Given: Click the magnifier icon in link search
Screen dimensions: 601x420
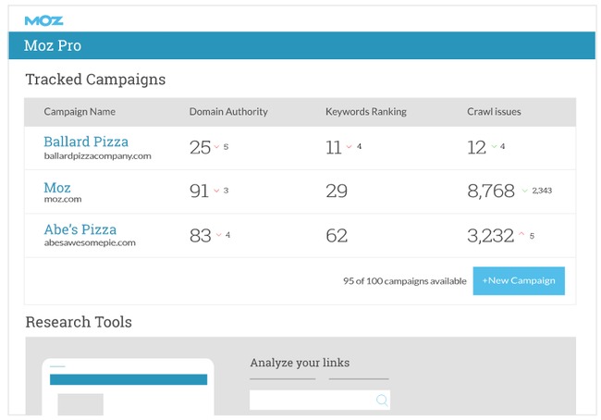Looking at the screenshot, I should coord(382,401).
